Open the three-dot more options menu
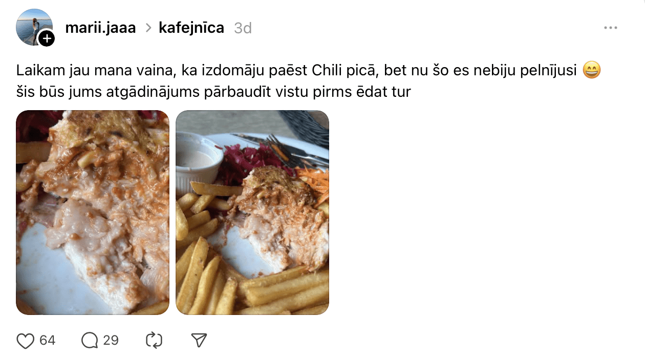Image resolution: width=645 pixels, height=357 pixels. [610, 28]
